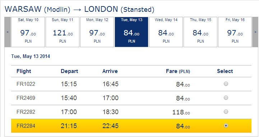Click the Warsaw to London route heading
Screen dimensions: 259x137
coord(79,9)
